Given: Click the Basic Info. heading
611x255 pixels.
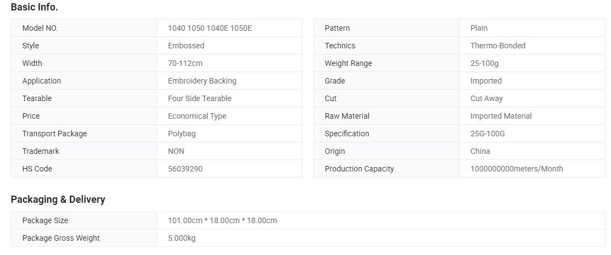Looking at the screenshot, I should pos(34,7).
